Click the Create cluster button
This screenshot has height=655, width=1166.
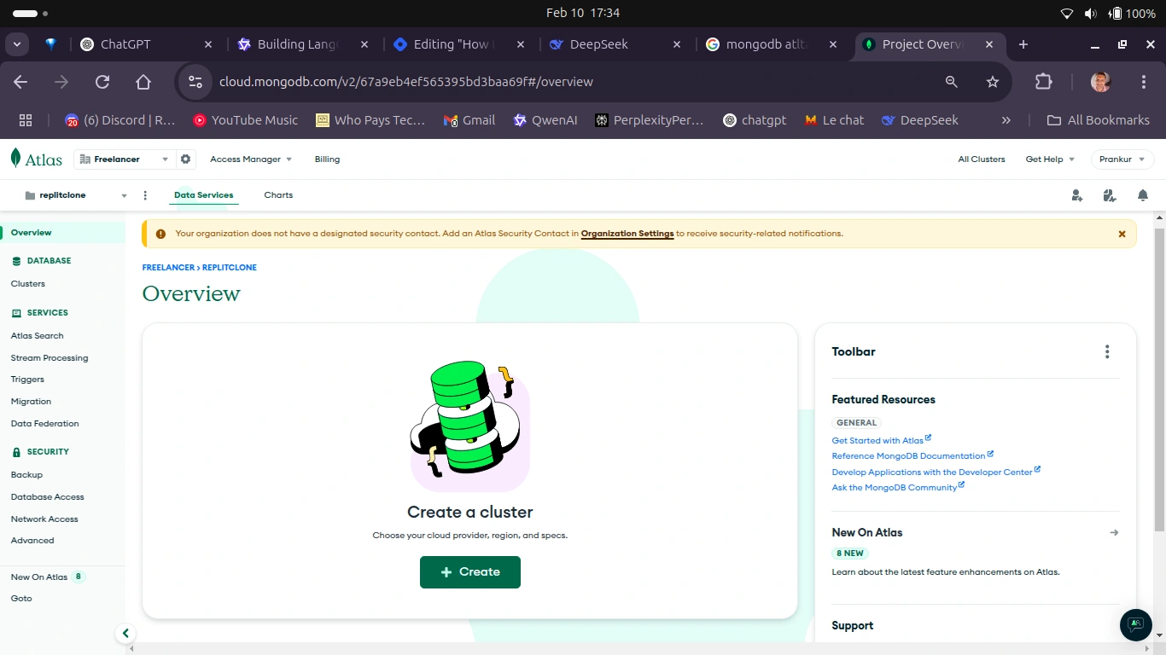click(469, 572)
